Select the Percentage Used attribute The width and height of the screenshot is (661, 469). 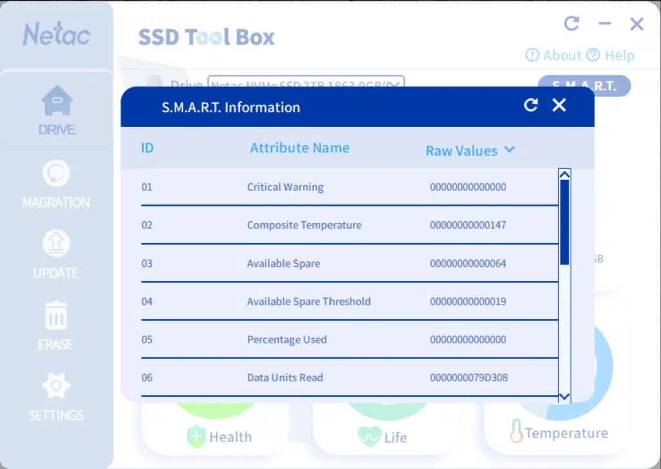tap(287, 339)
